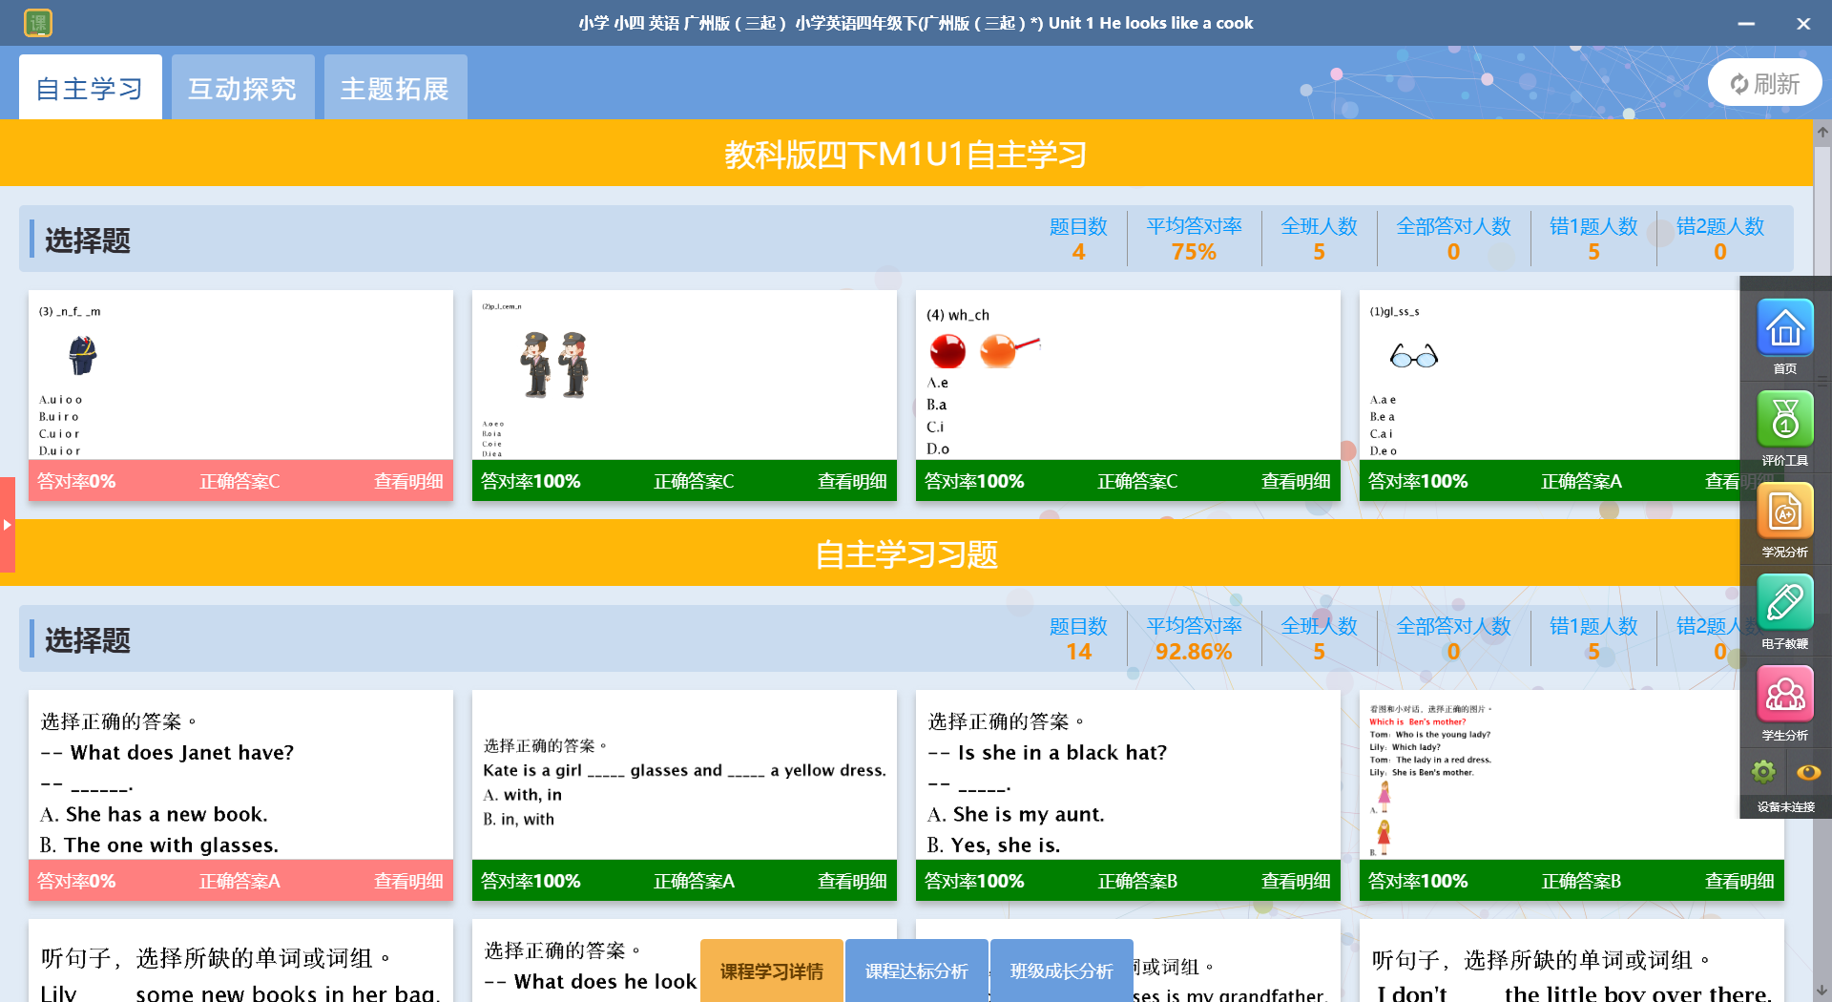Click the green settings gear icon
This screenshot has height=1002, width=1832.
1763,771
